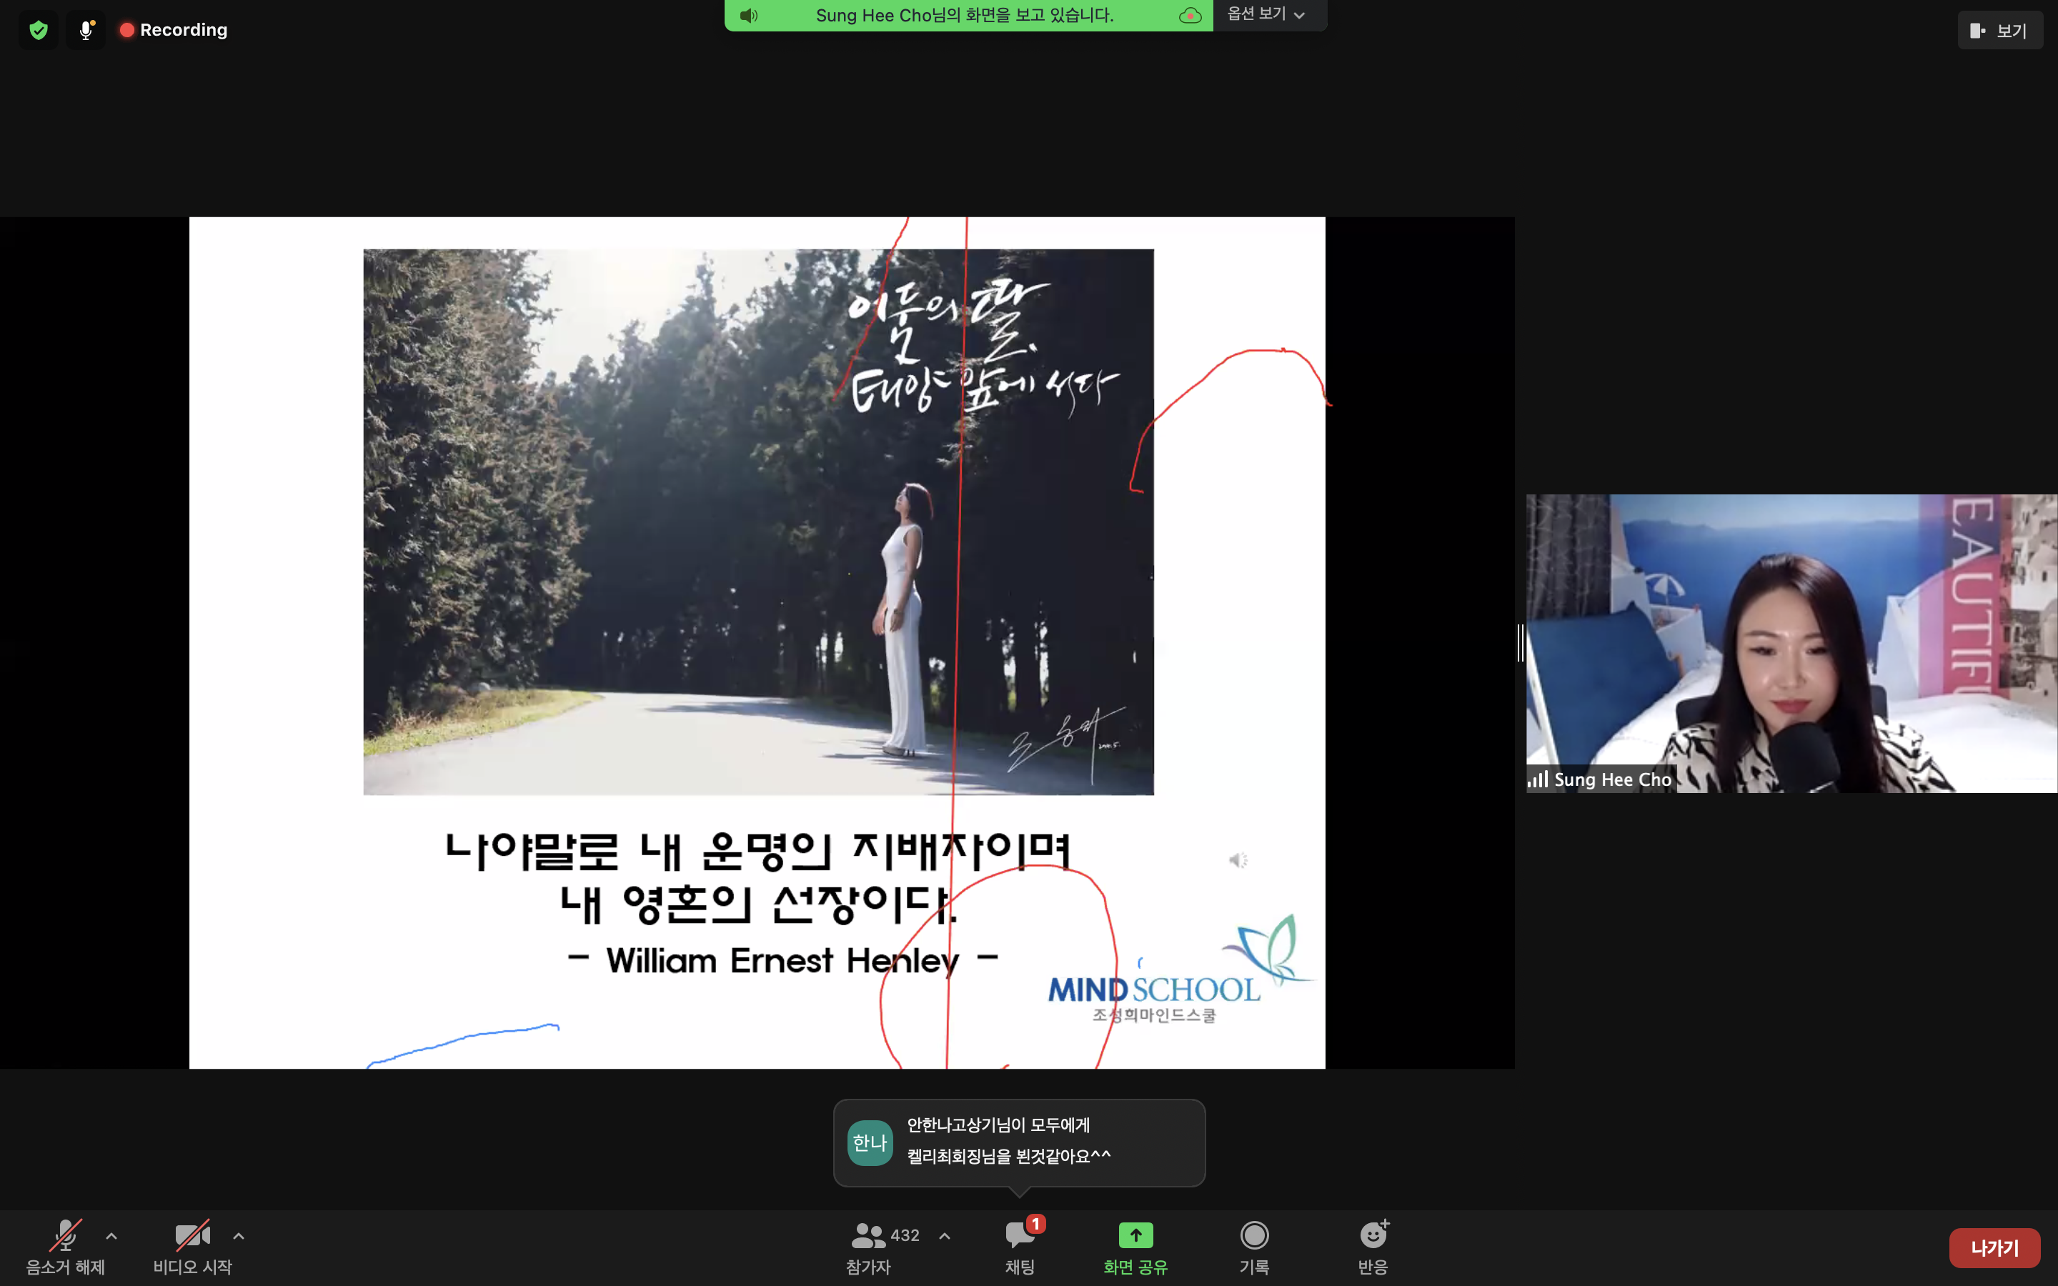Click the microphone status icon at top
Image resolution: width=2058 pixels, height=1286 pixels.
click(86, 31)
